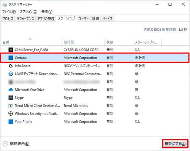This screenshot has width=190, height=151.
Task: Select the Skype entry in the name column
Action: coord(19,98)
